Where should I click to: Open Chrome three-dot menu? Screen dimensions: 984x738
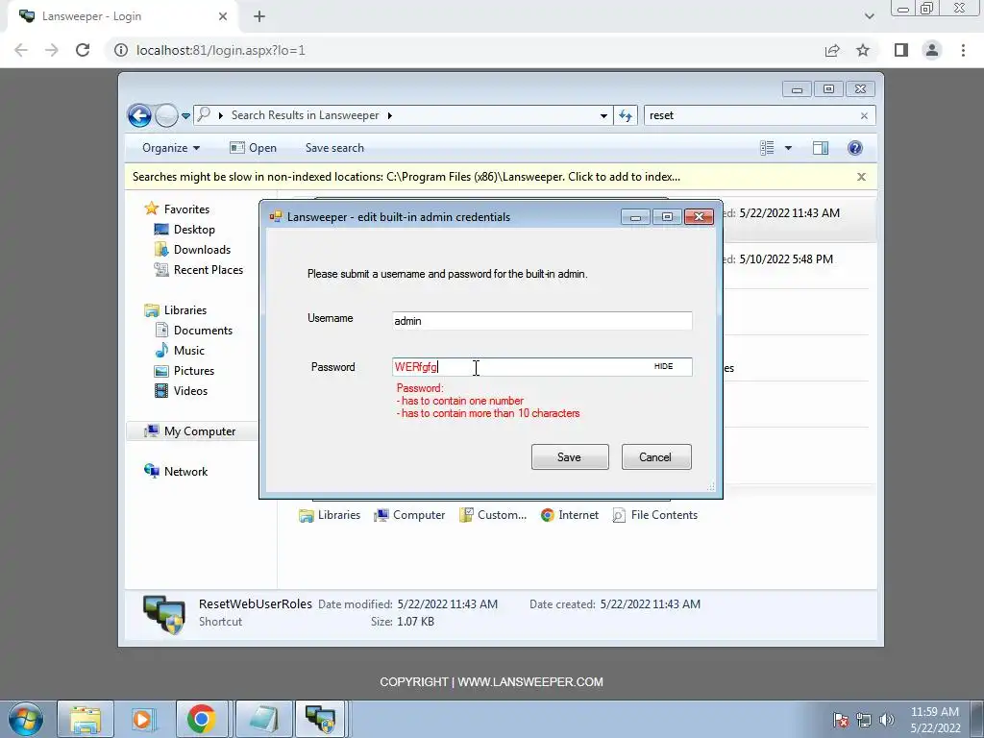point(963,50)
